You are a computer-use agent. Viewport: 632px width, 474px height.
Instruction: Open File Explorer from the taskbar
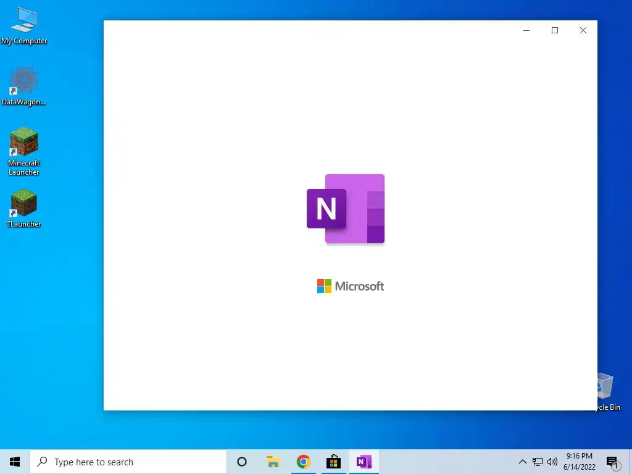[x=273, y=462]
